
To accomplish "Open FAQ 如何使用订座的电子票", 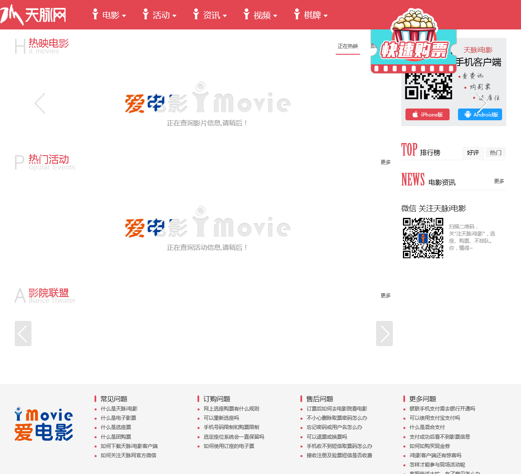I will [229, 446].
